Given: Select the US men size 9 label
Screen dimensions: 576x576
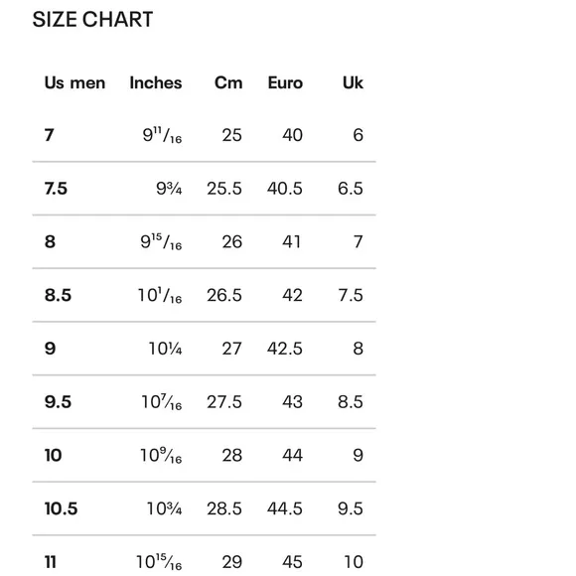Looking at the screenshot, I should click(x=50, y=349).
